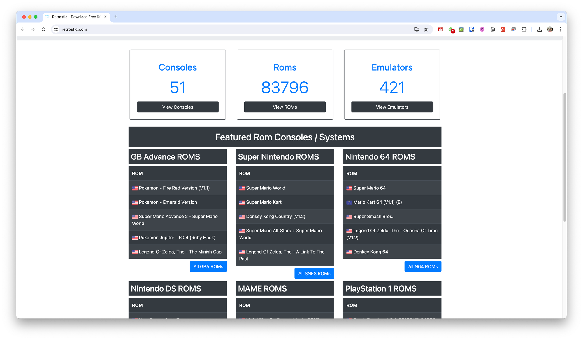Open the Chrome downloads icon
The image size is (583, 340).
click(540, 29)
